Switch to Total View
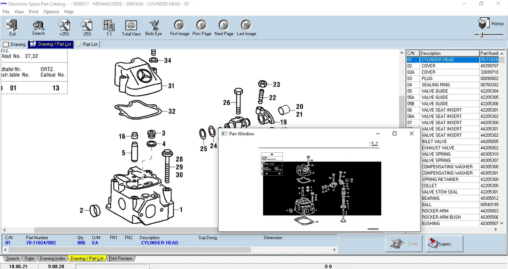 [x=131, y=27]
